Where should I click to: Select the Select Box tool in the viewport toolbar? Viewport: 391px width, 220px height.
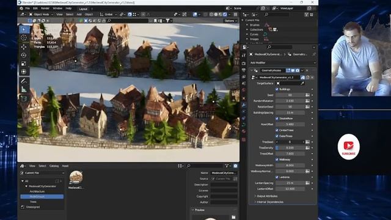coord(24,29)
